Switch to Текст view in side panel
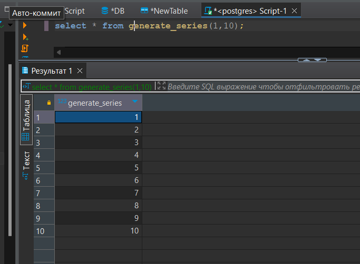The height and width of the screenshot is (264, 360). (x=26, y=166)
